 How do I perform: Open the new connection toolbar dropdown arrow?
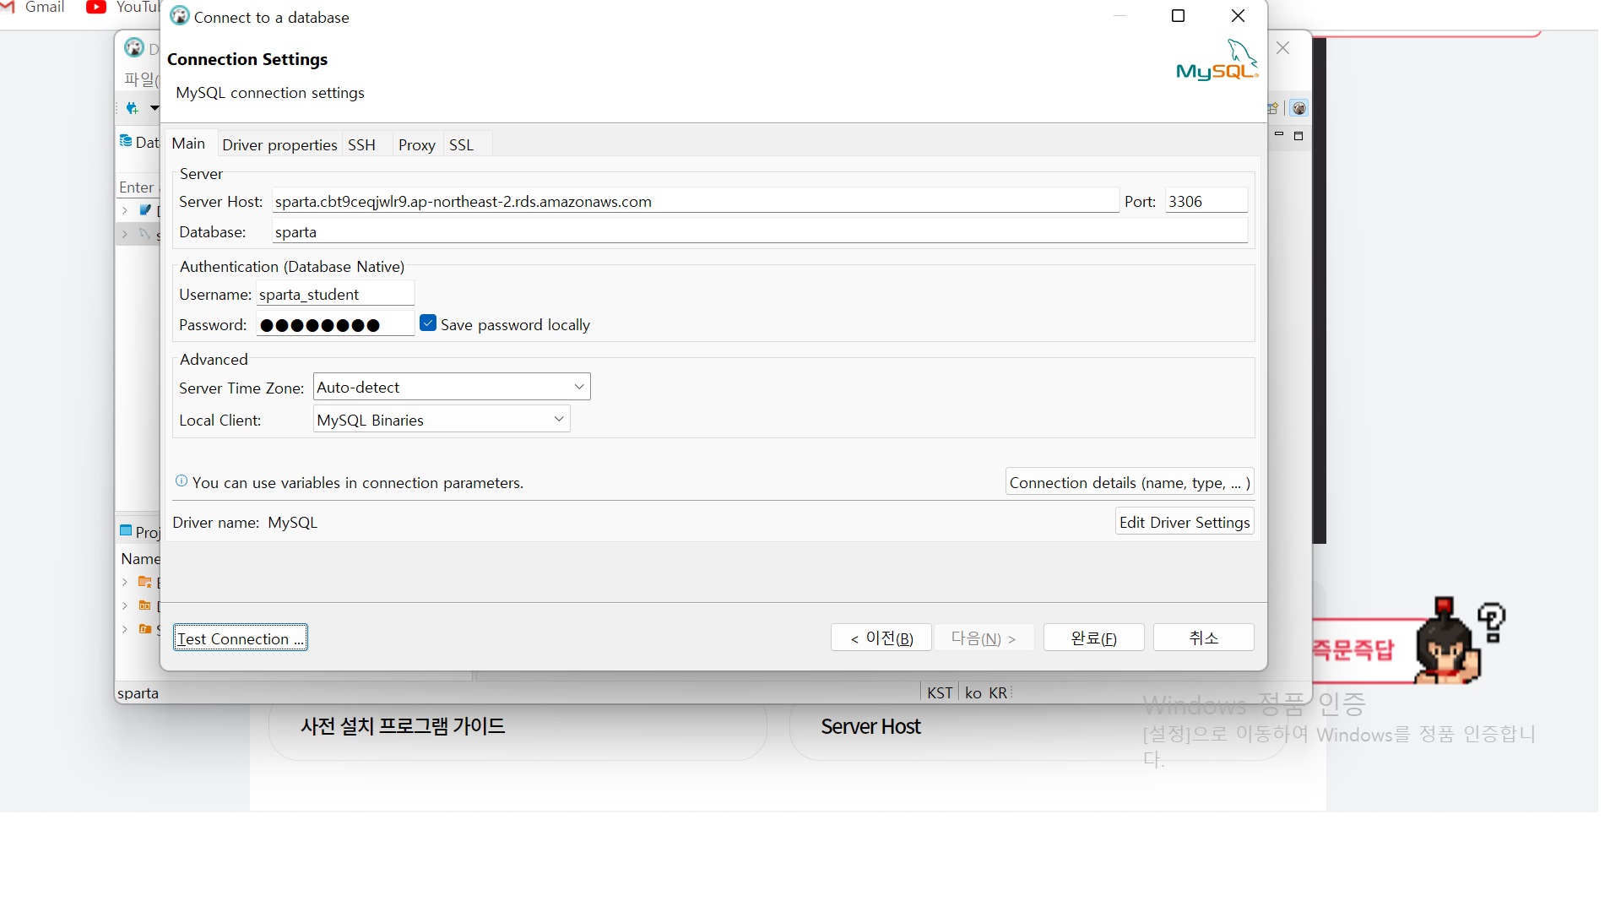(x=154, y=108)
